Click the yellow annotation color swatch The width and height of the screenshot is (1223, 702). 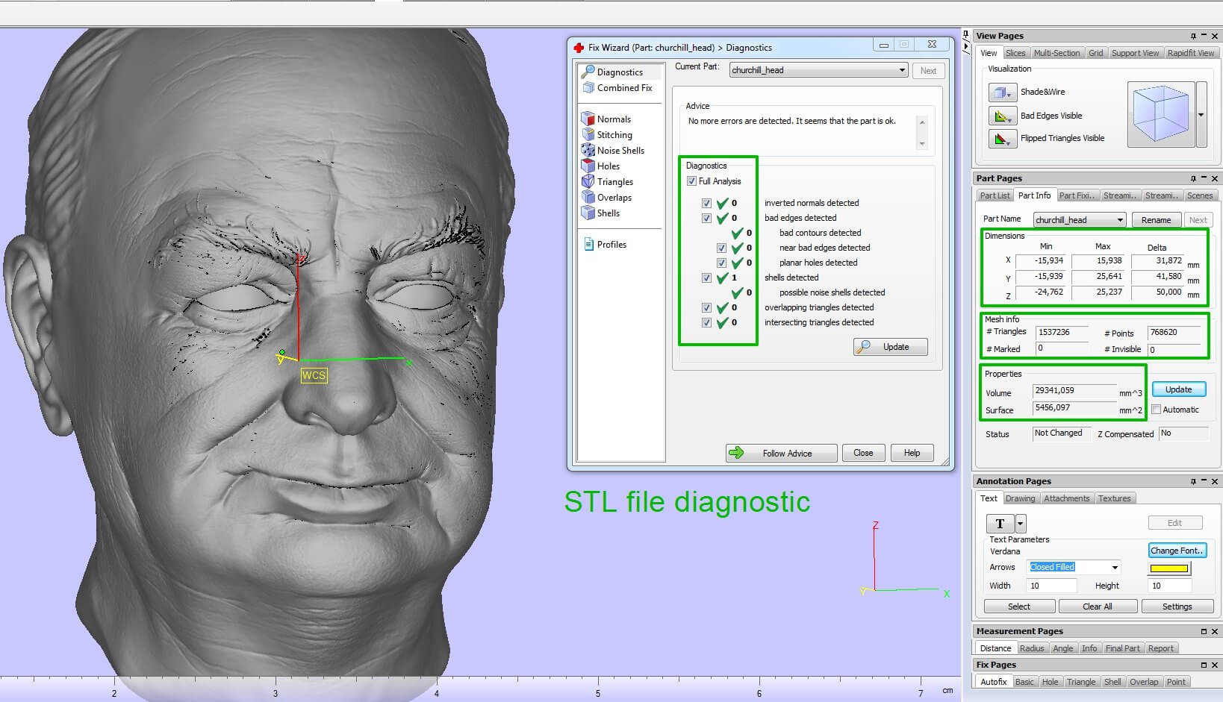coord(1168,568)
